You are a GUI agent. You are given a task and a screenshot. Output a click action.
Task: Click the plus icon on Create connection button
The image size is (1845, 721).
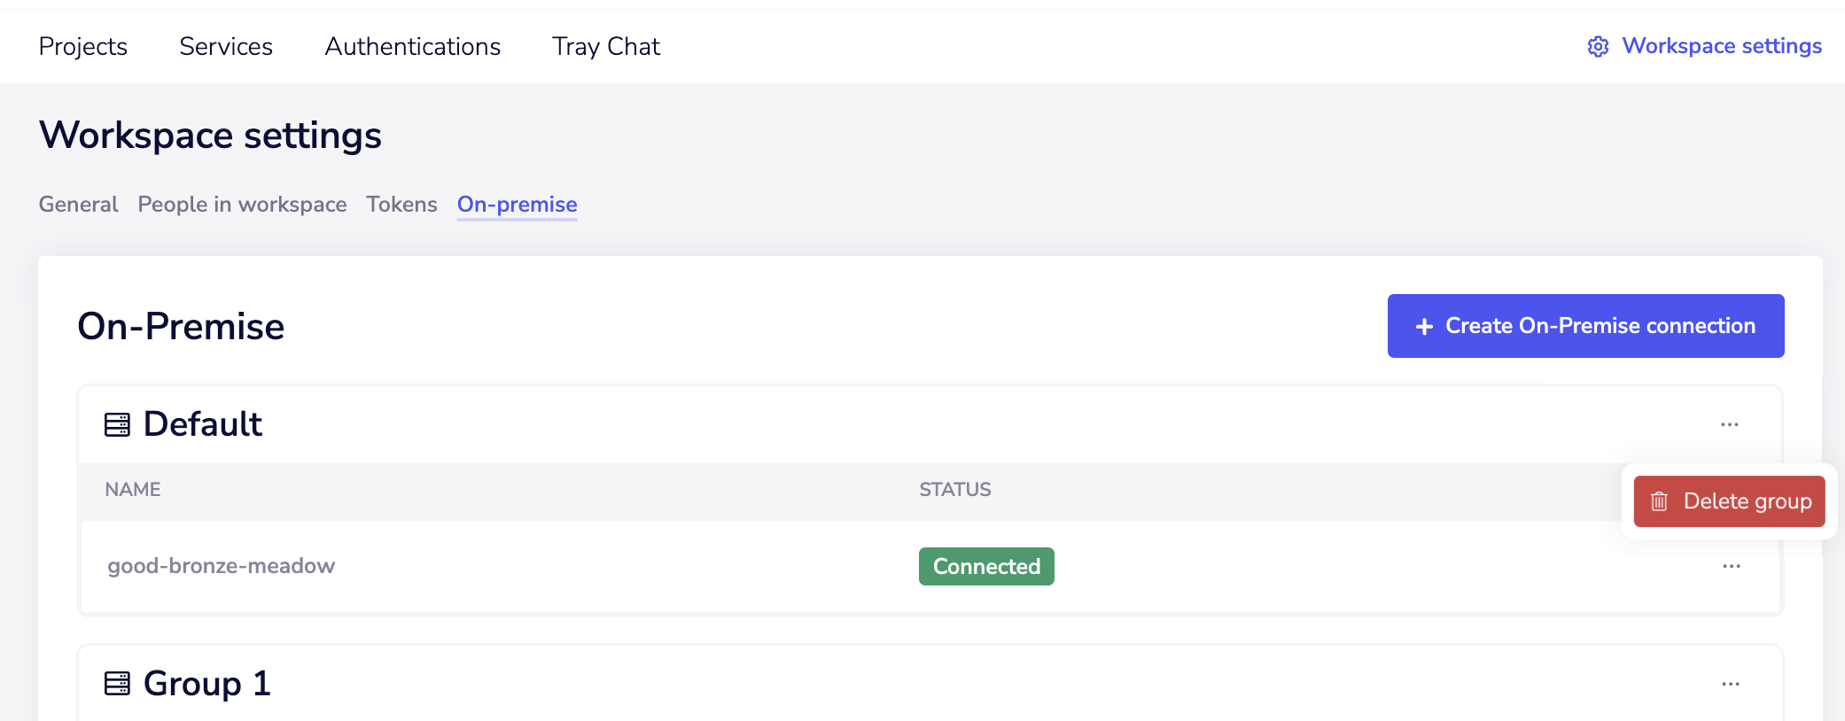pos(1424,327)
